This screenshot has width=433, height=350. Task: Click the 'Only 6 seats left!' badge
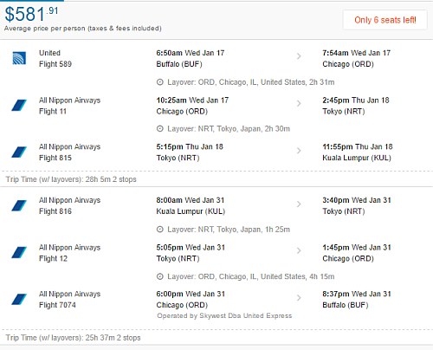tap(385, 20)
